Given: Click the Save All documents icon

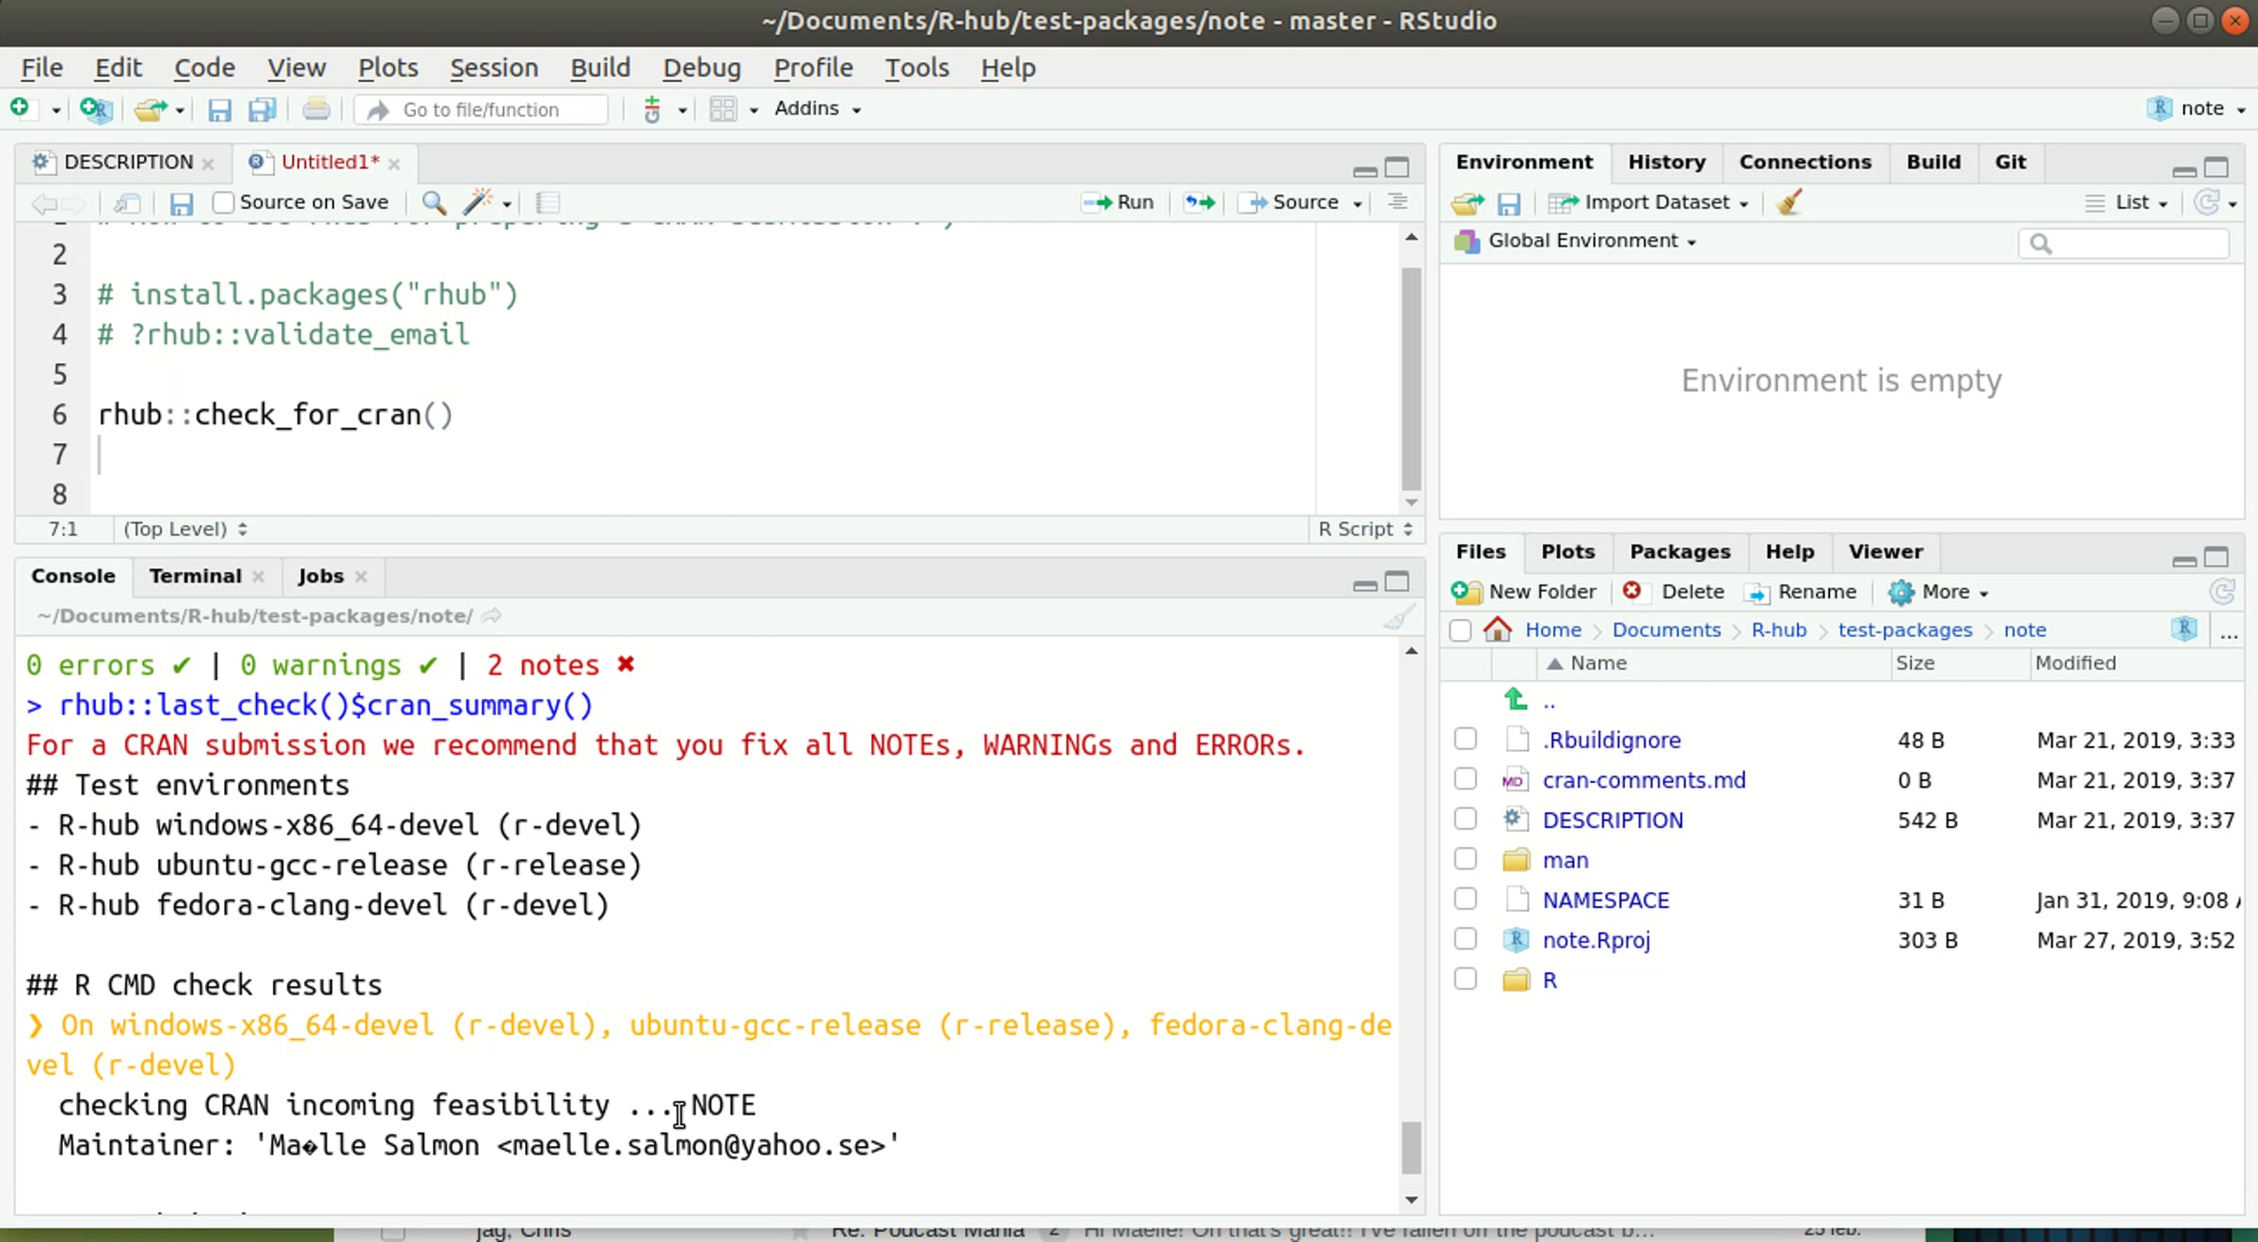Looking at the screenshot, I should 262,110.
